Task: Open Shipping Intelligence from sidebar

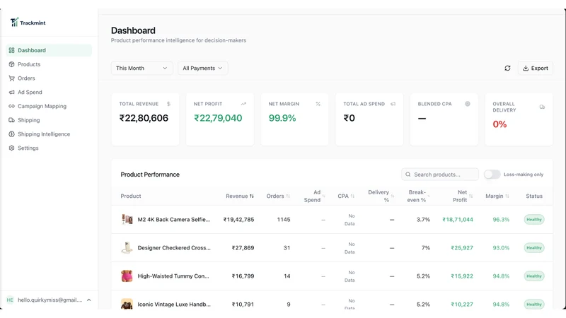Action: [49, 134]
